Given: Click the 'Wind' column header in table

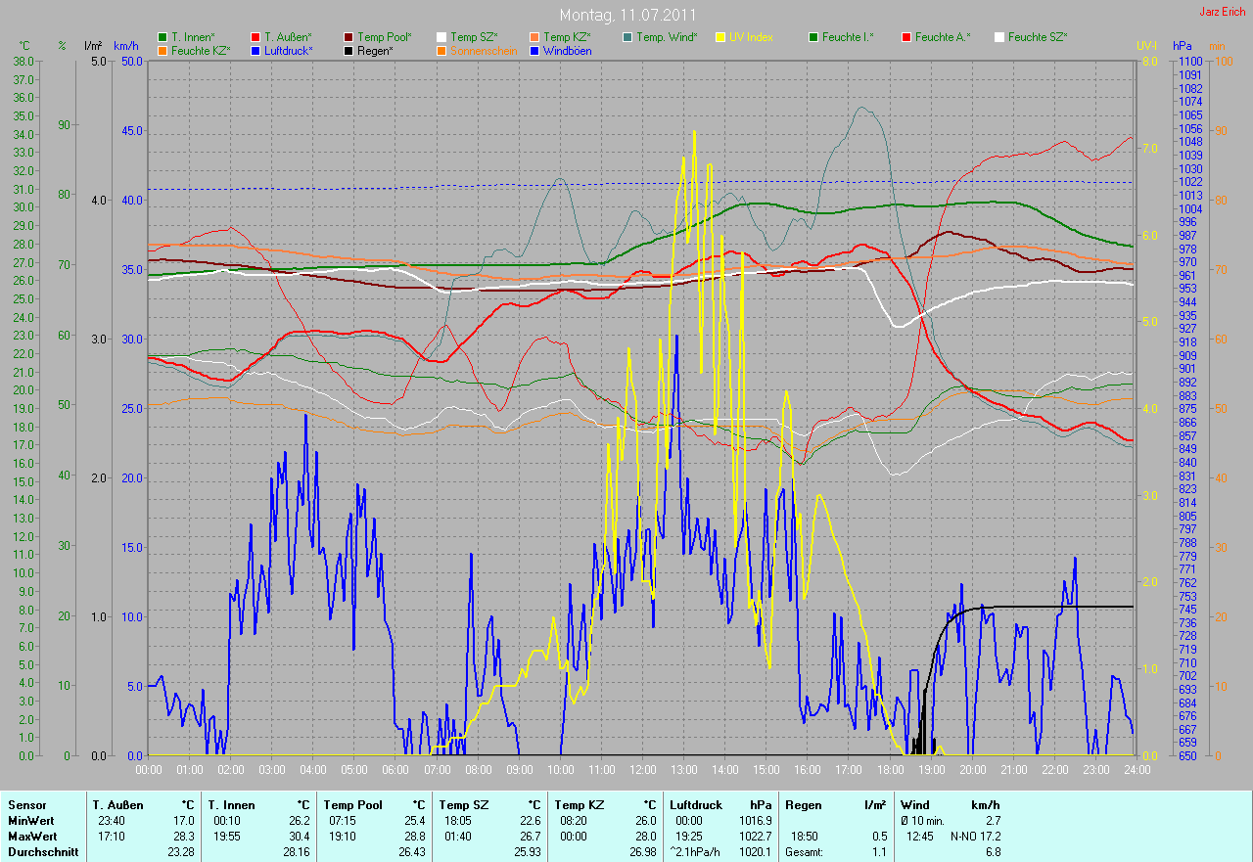Looking at the screenshot, I should pos(915,805).
